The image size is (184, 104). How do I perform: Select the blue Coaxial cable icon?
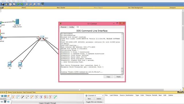click(x=41, y=97)
